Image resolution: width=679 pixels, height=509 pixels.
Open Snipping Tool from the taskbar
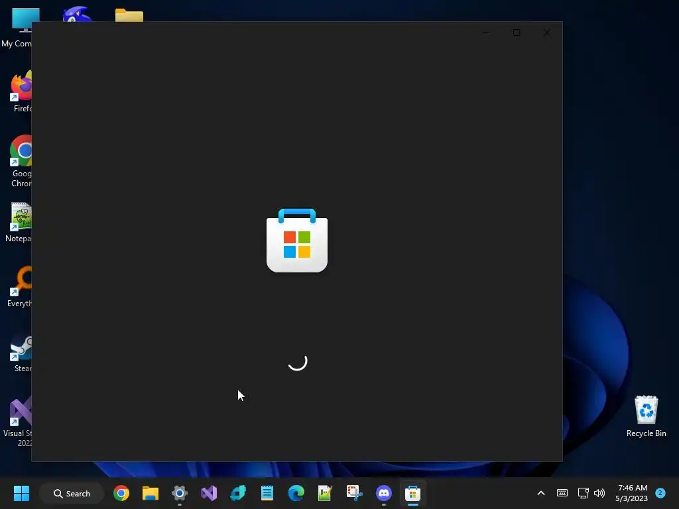pos(354,493)
